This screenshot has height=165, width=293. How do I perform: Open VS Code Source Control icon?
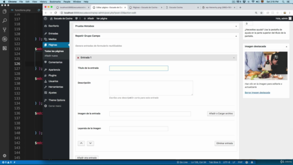point(5,30)
